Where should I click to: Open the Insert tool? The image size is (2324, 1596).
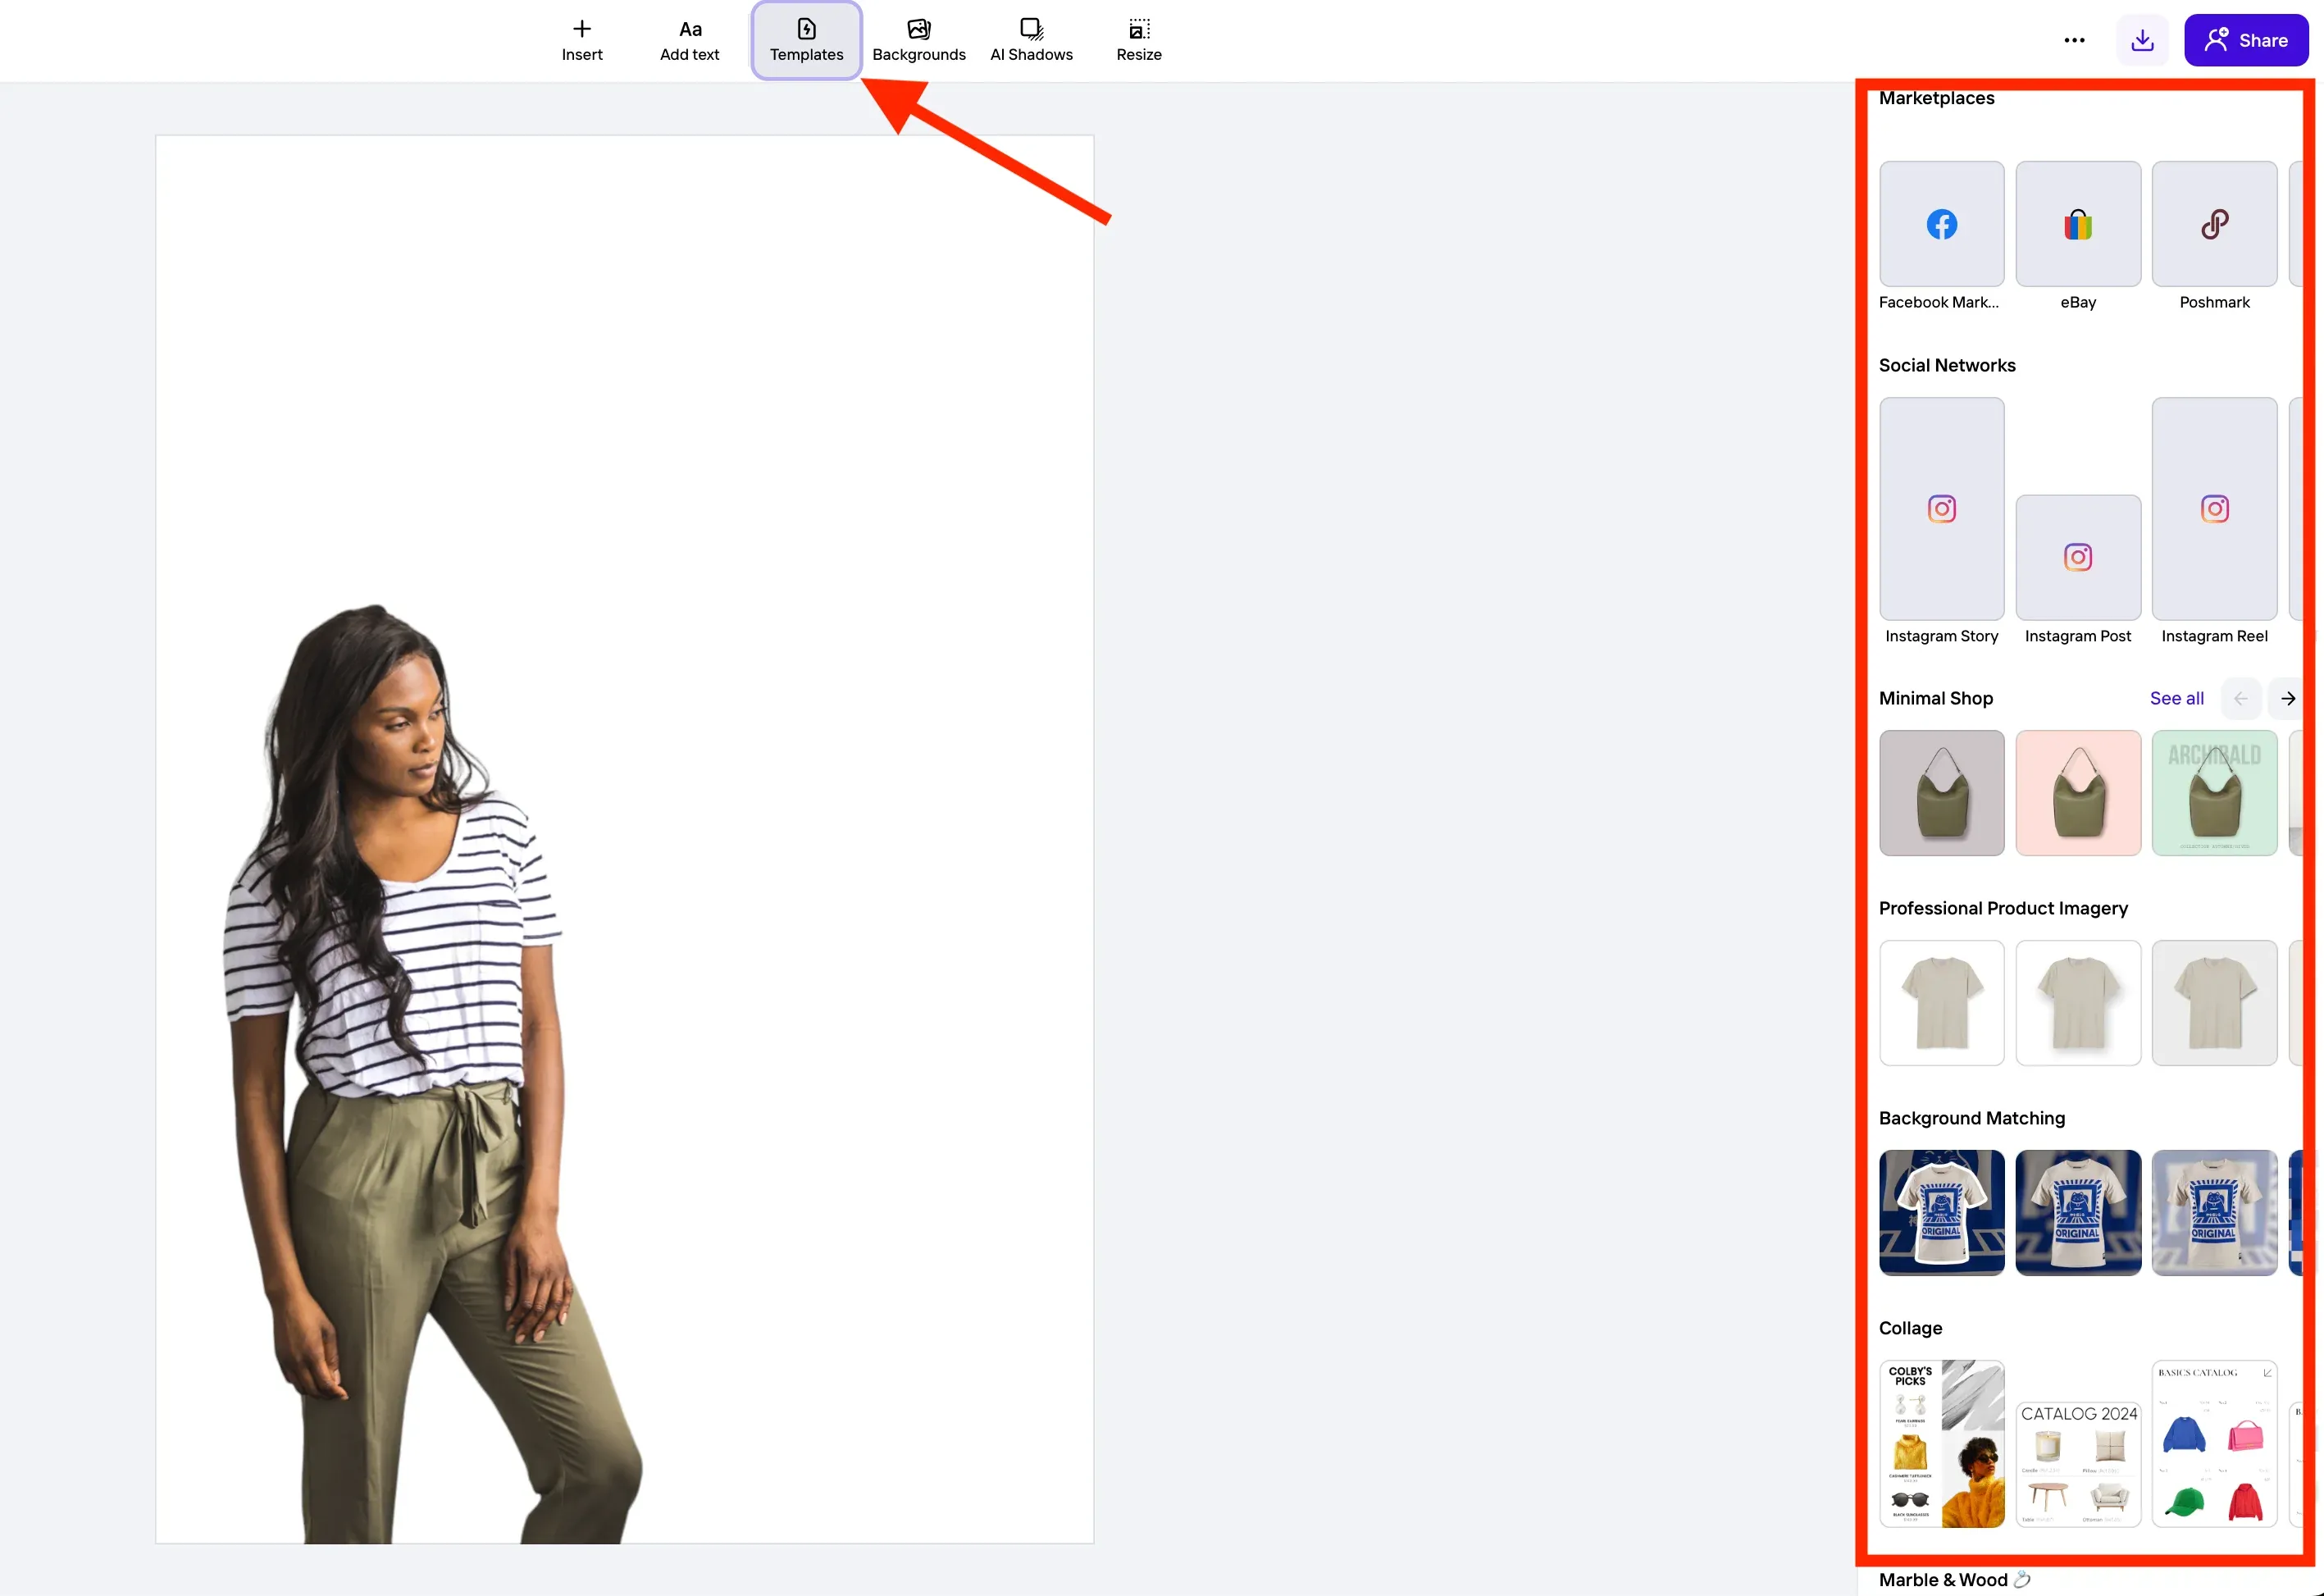582,40
